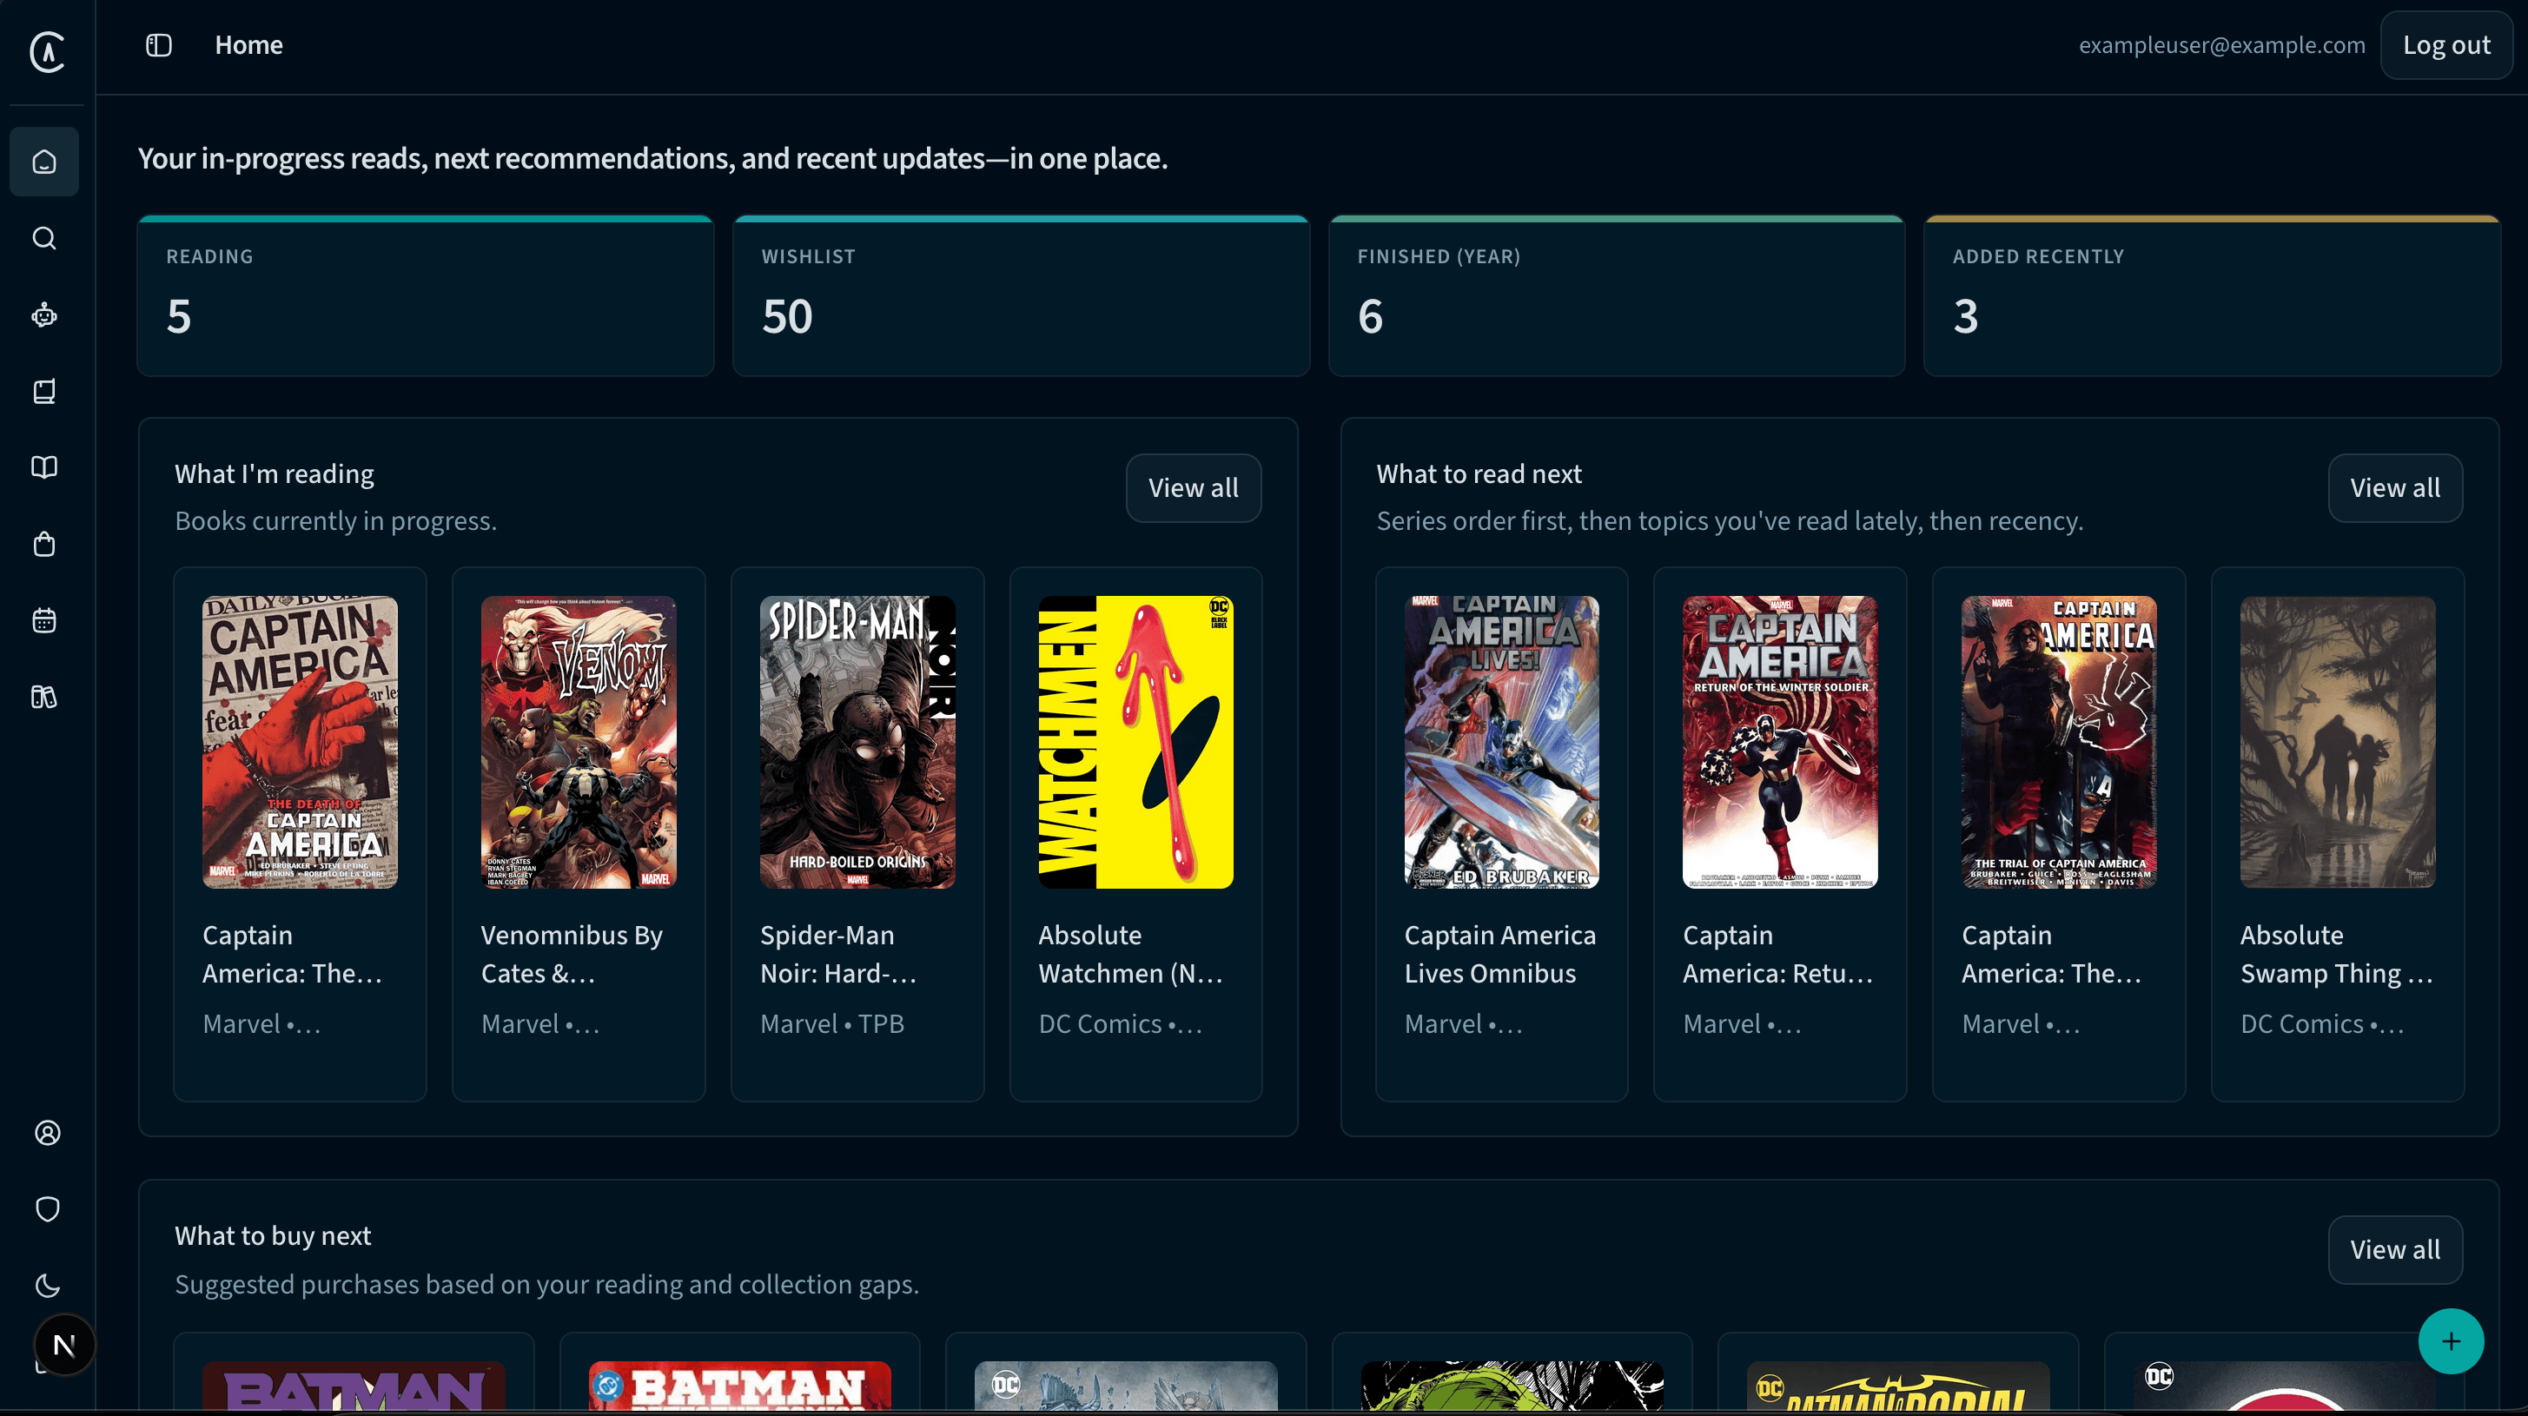Click Books currently in progress subtitle
Viewport: 2528px width, 1416px height.
point(335,521)
